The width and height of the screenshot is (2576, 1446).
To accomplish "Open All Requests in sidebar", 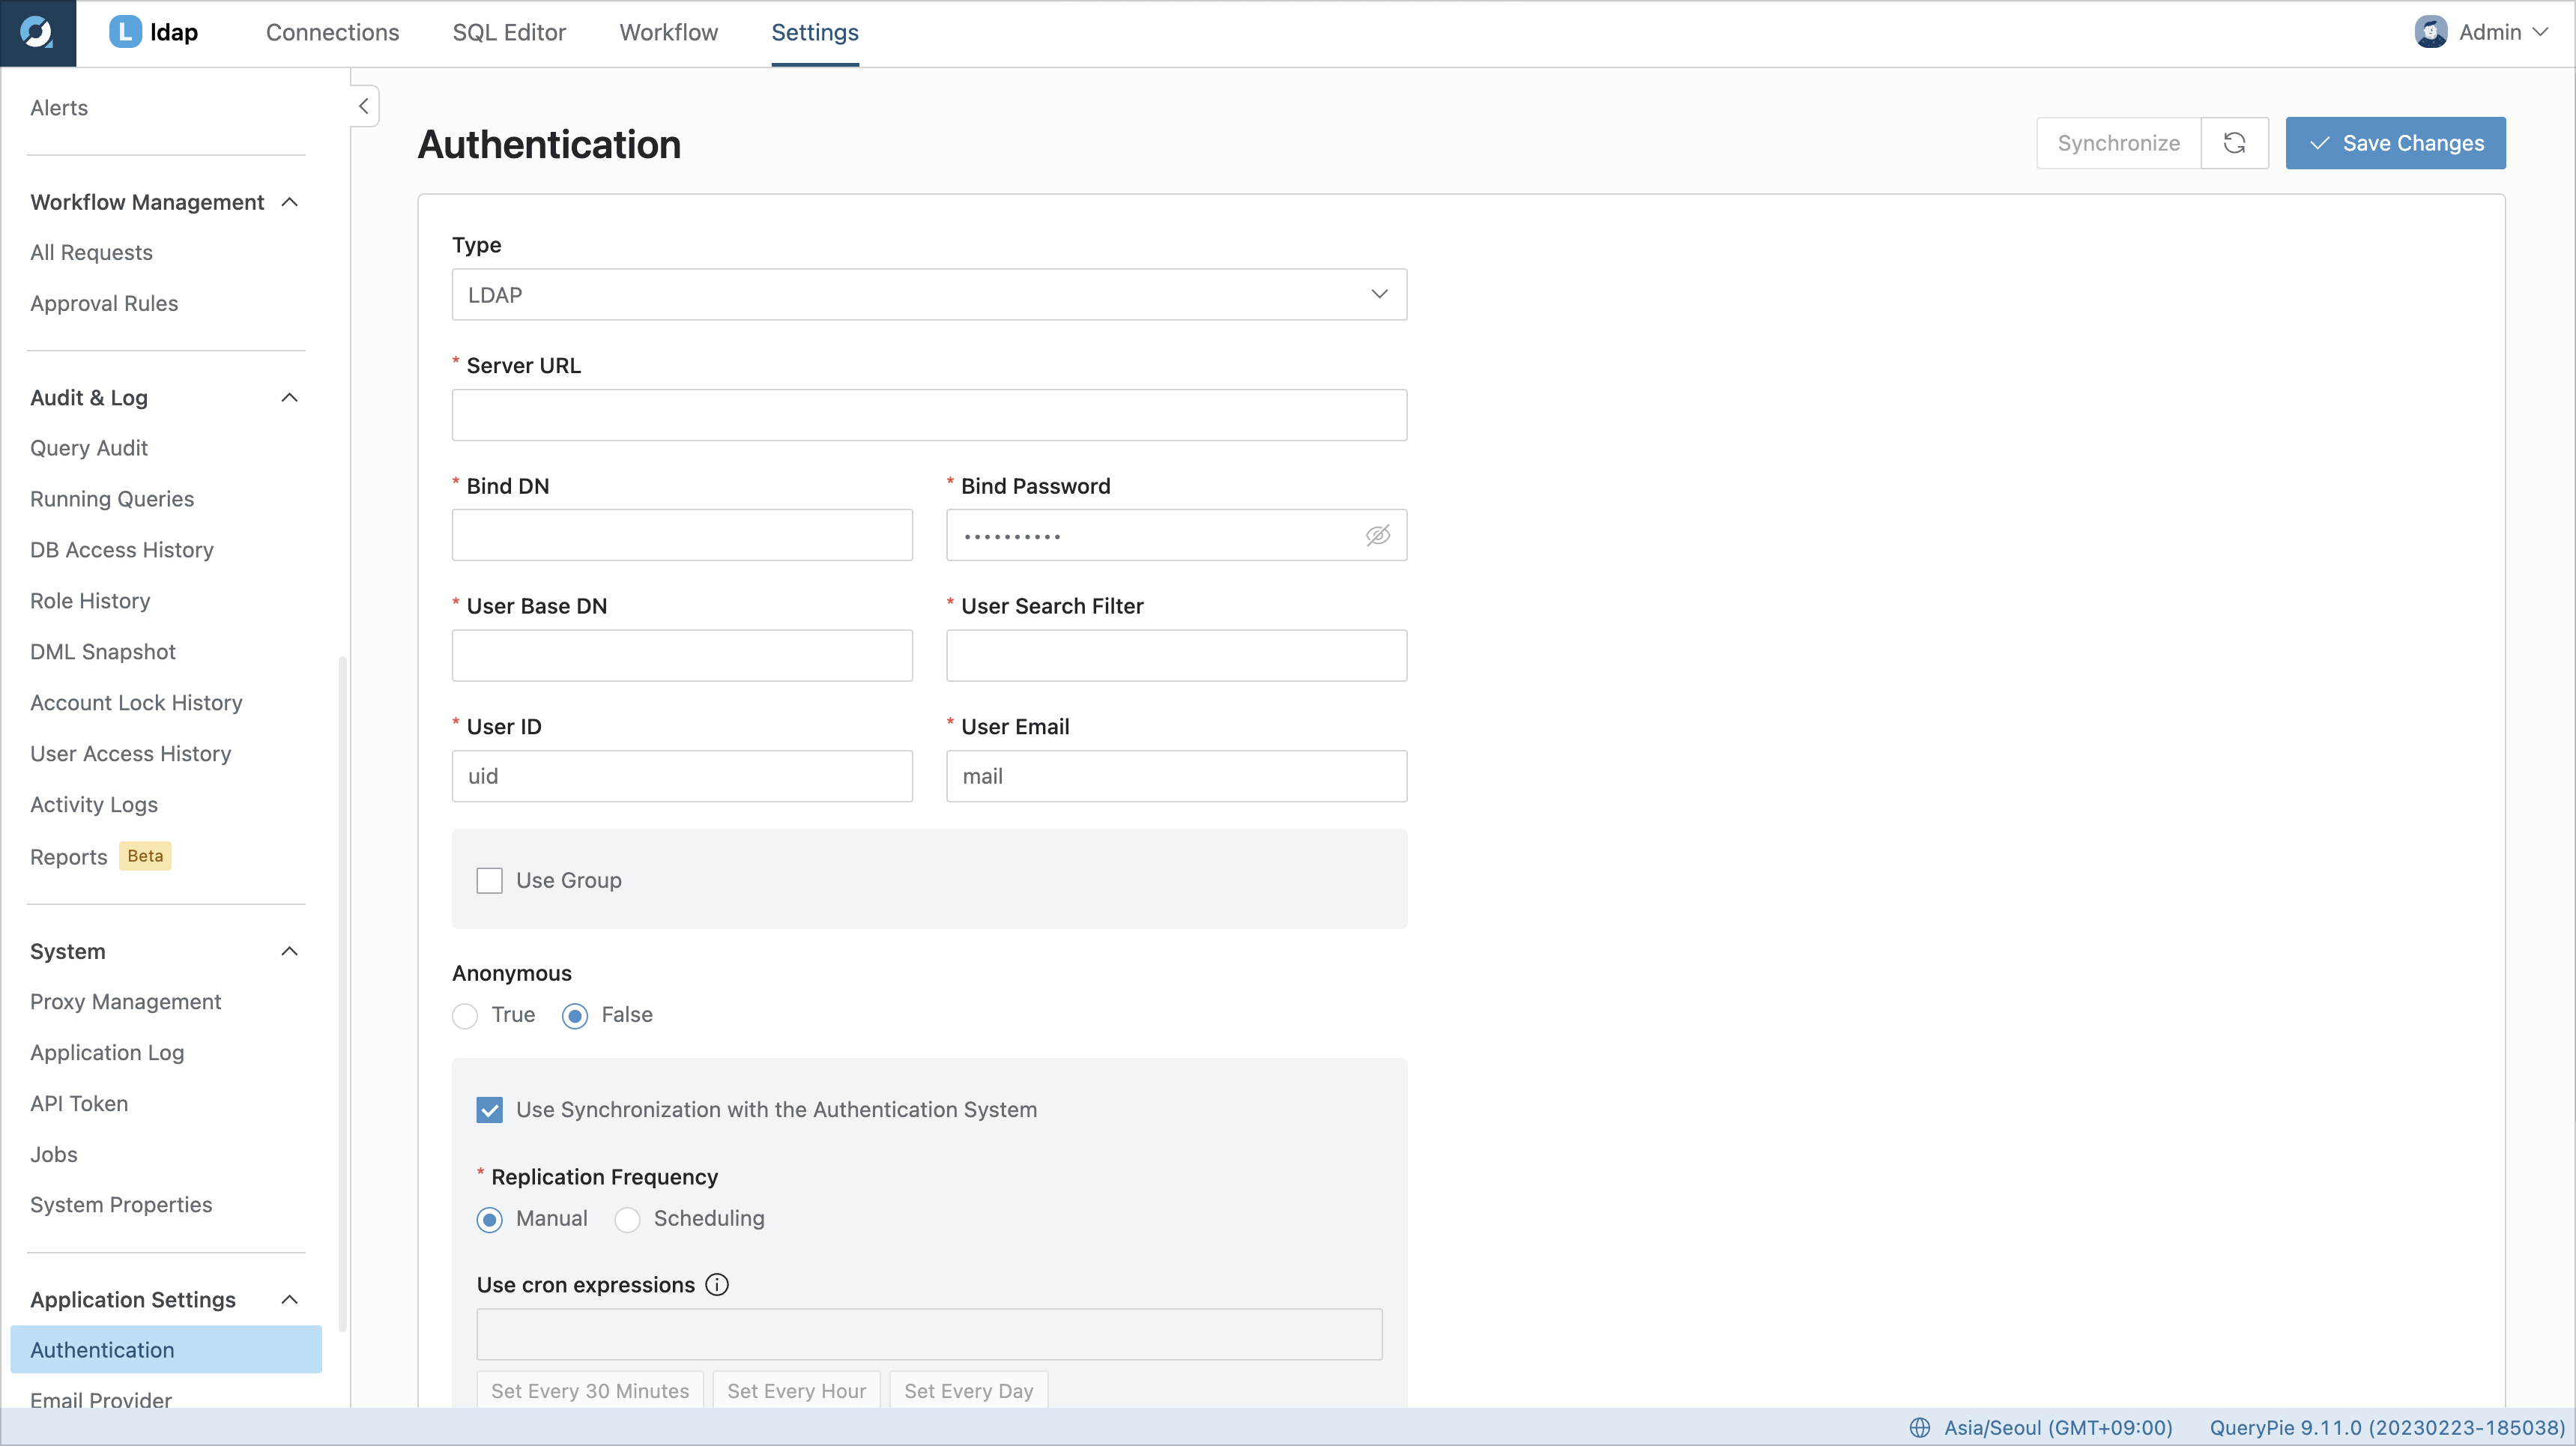I will (x=91, y=253).
